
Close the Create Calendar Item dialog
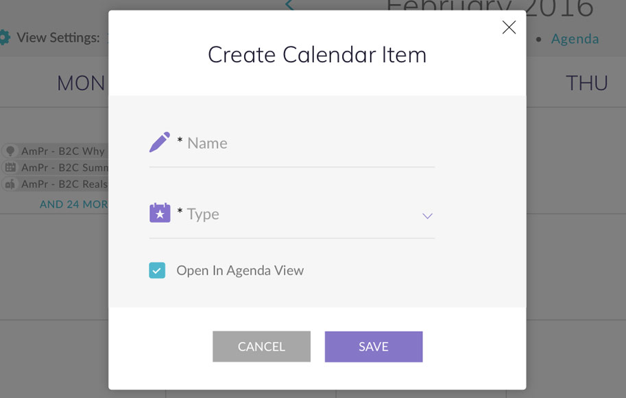click(x=509, y=27)
